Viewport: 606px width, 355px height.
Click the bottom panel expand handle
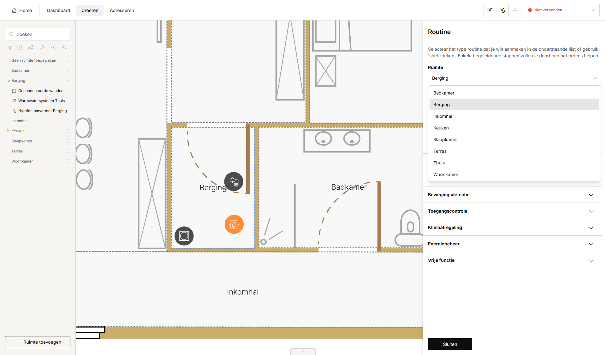(303, 352)
